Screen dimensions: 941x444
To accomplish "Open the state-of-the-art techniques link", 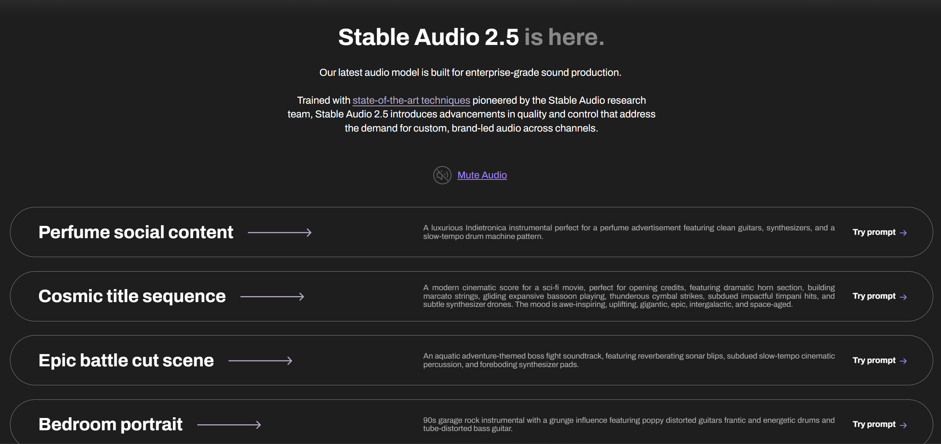I will click(x=411, y=100).
